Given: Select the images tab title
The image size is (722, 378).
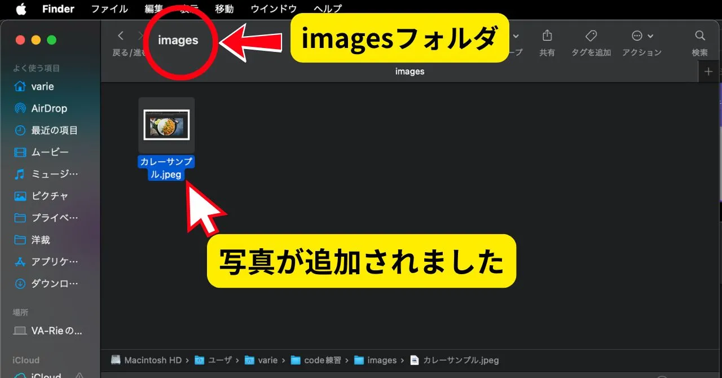Looking at the screenshot, I should [x=410, y=72].
